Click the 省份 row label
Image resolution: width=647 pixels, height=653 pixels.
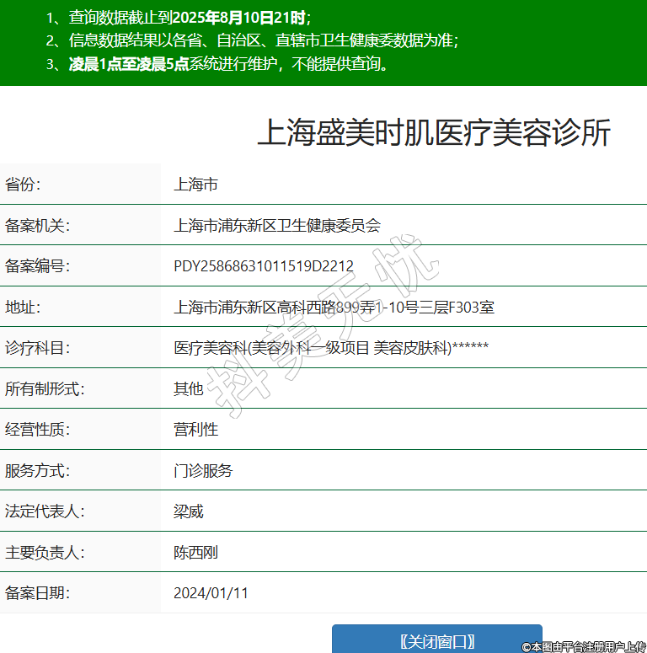[x=24, y=185]
